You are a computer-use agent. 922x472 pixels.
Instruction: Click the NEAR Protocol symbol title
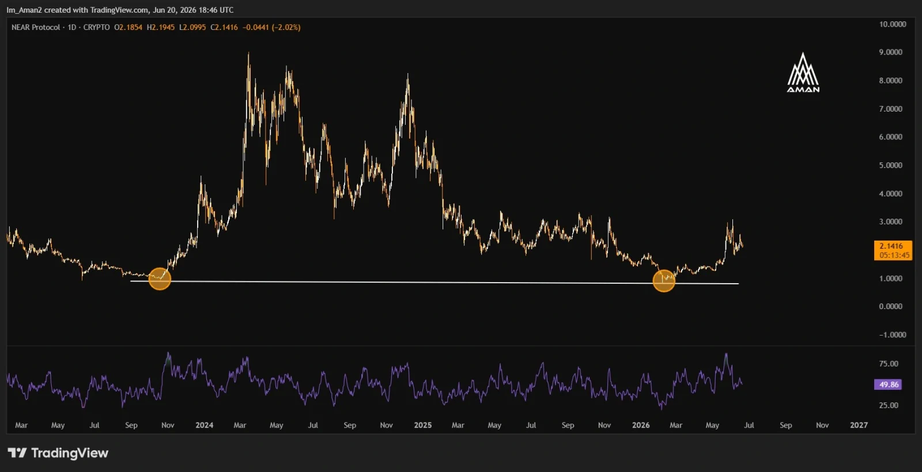pyautogui.click(x=36, y=27)
